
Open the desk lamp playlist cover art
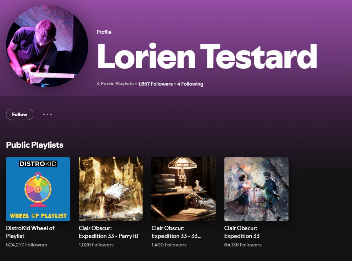tap(184, 189)
